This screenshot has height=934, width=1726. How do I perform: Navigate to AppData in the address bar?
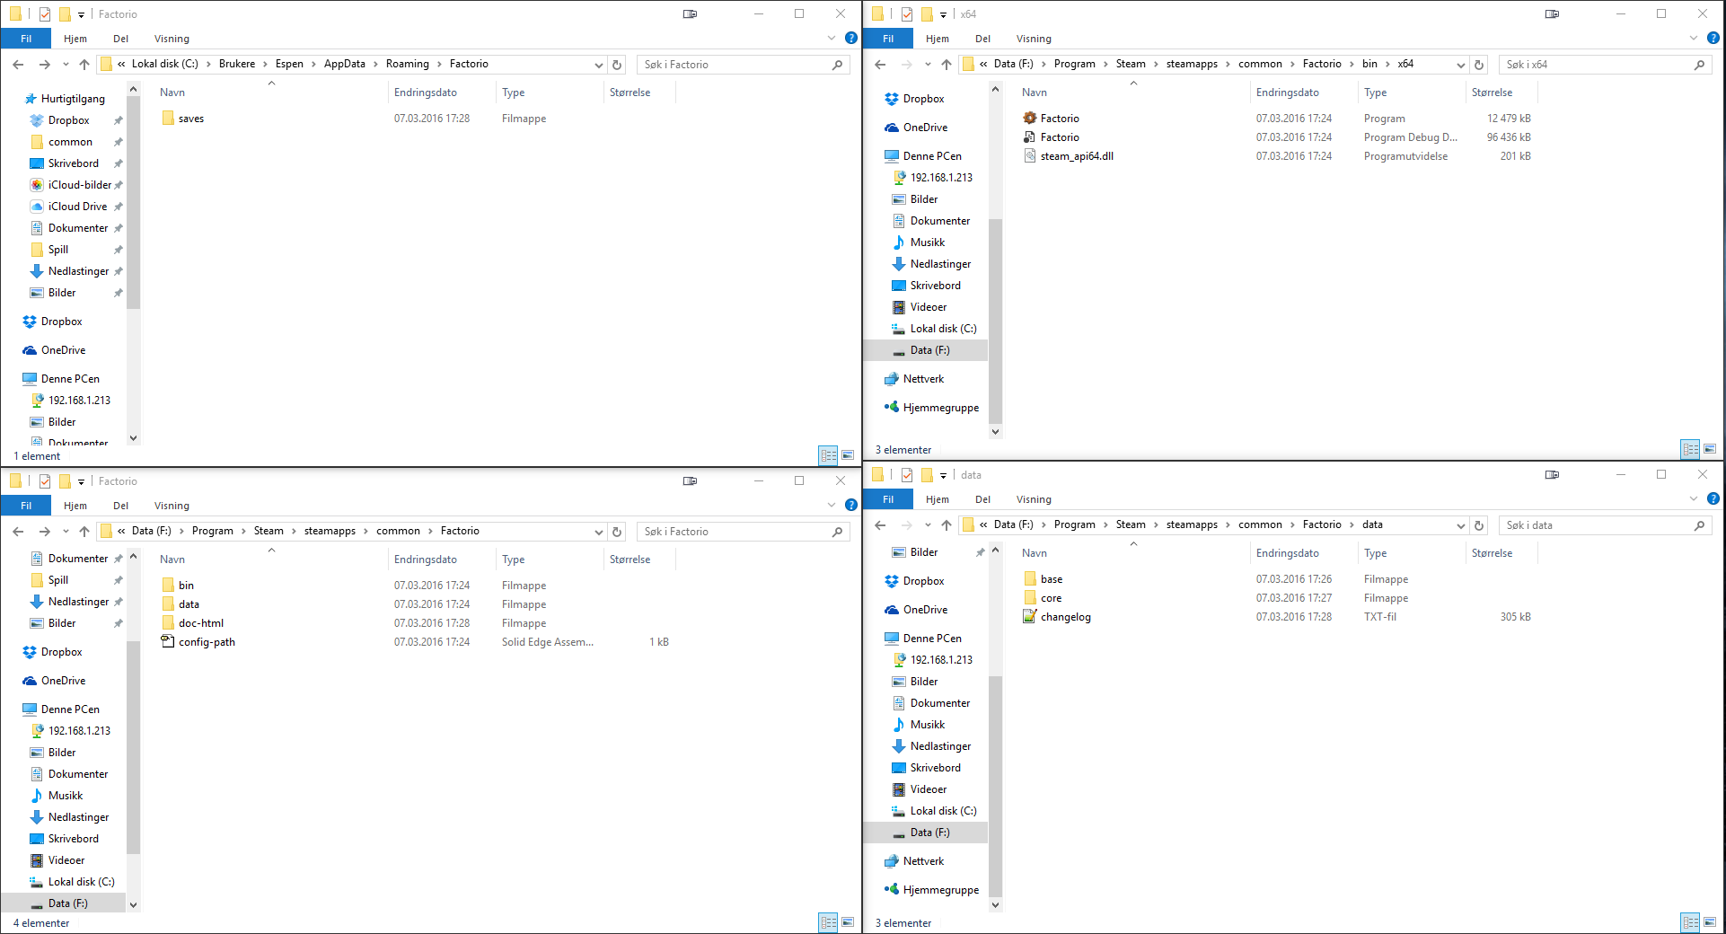[345, 65]
